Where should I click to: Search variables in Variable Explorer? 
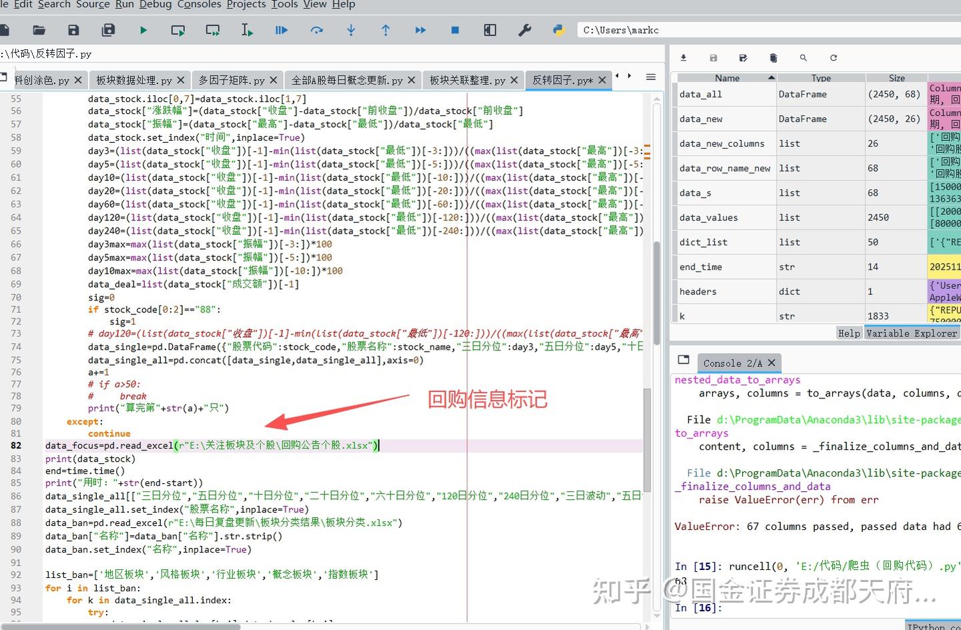804,58
